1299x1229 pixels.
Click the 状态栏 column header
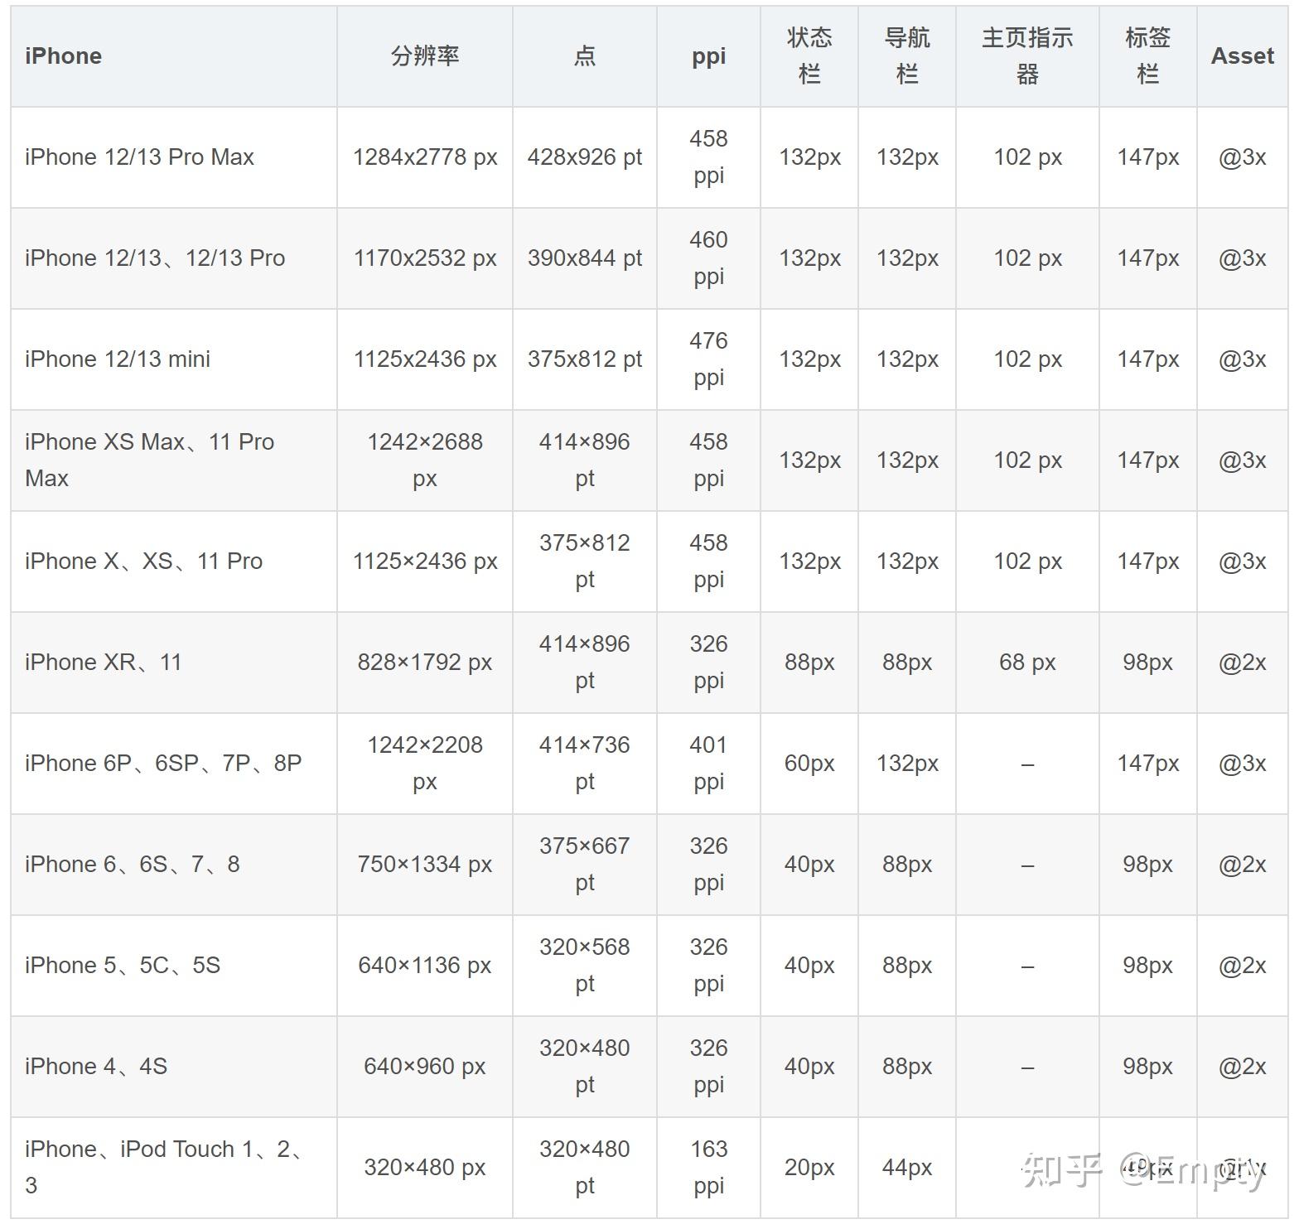click(809, 56)
